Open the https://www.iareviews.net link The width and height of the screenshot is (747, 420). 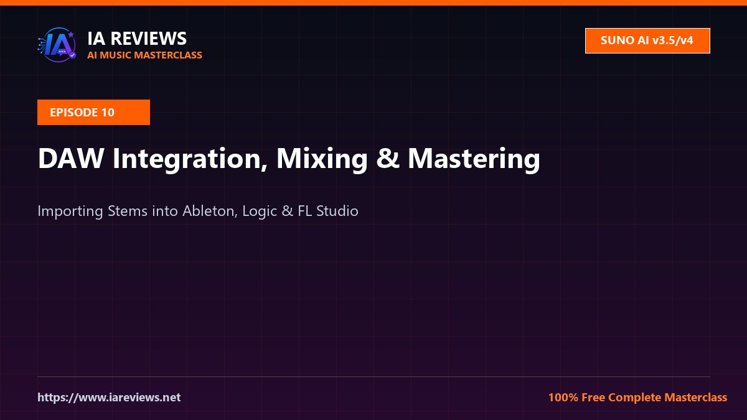(x=109, y=397)
